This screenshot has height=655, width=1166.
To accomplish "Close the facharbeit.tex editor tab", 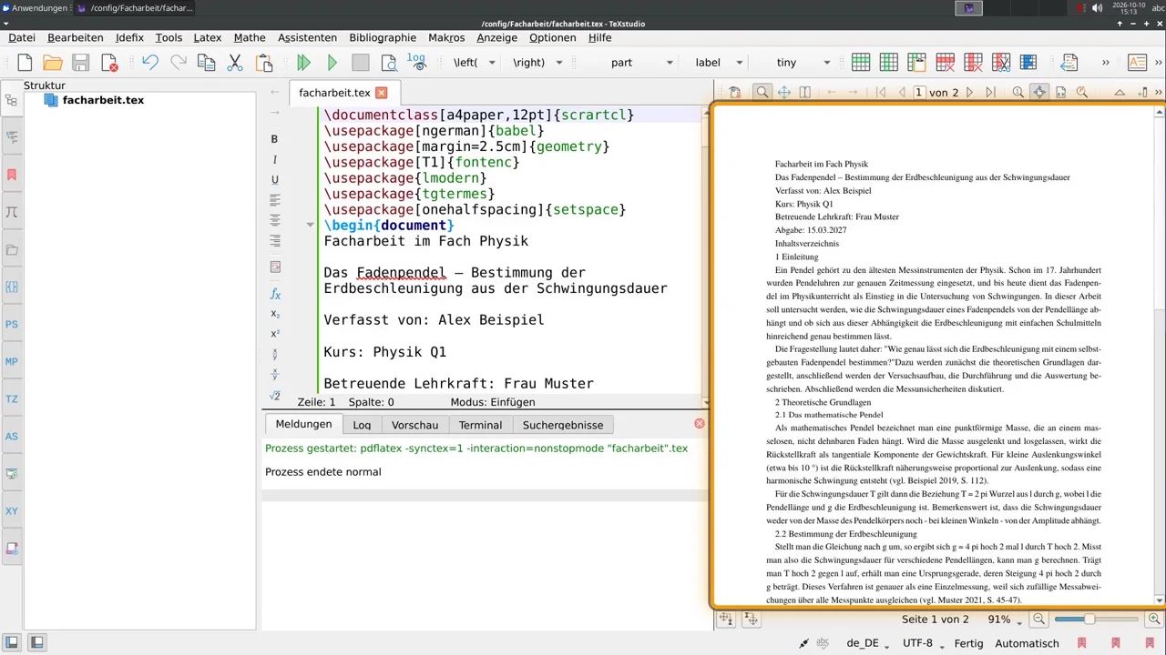I will pyautogui.click(x=382, y=93).
